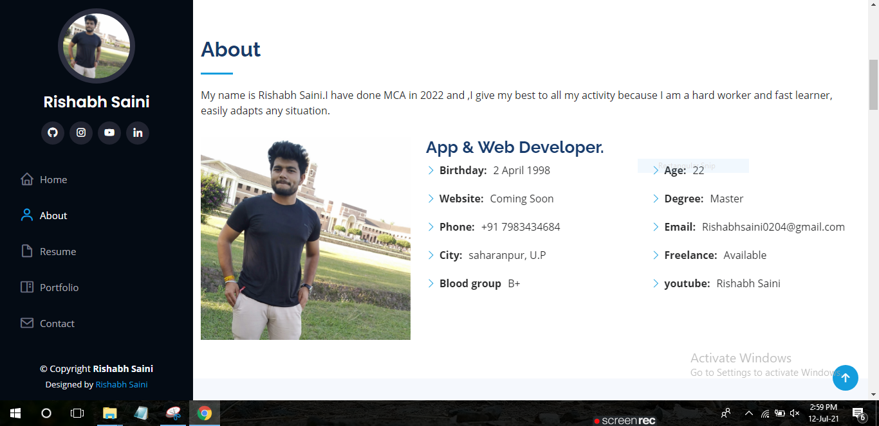Toggle Windows Task View
The width and height of the screenshot is (879, 426).
pos(77,413)
